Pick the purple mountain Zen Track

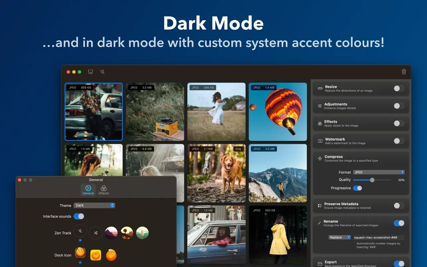click(111, 233)
